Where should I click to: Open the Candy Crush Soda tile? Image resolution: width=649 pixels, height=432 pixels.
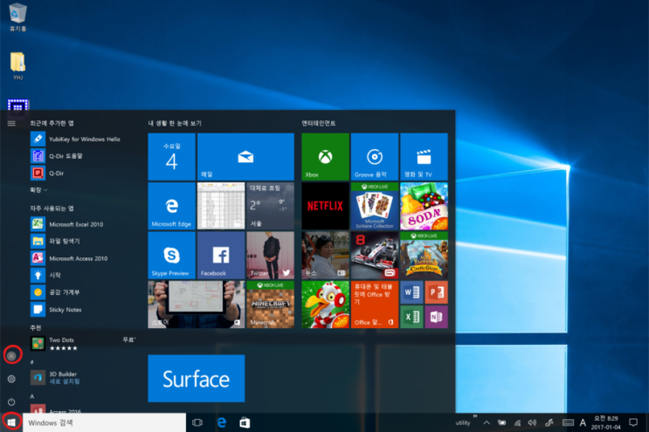coord(424,206)
